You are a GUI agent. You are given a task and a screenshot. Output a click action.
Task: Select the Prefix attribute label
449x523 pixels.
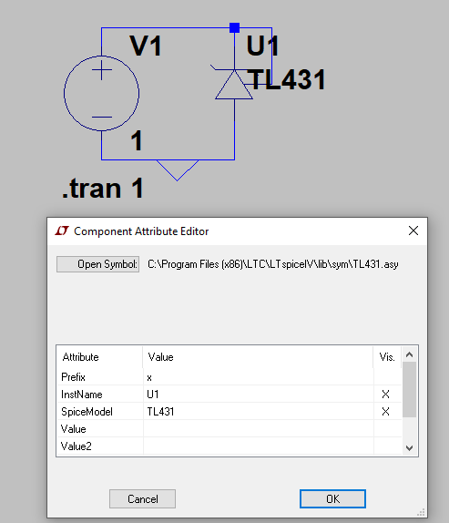click(x=73, y=377)
